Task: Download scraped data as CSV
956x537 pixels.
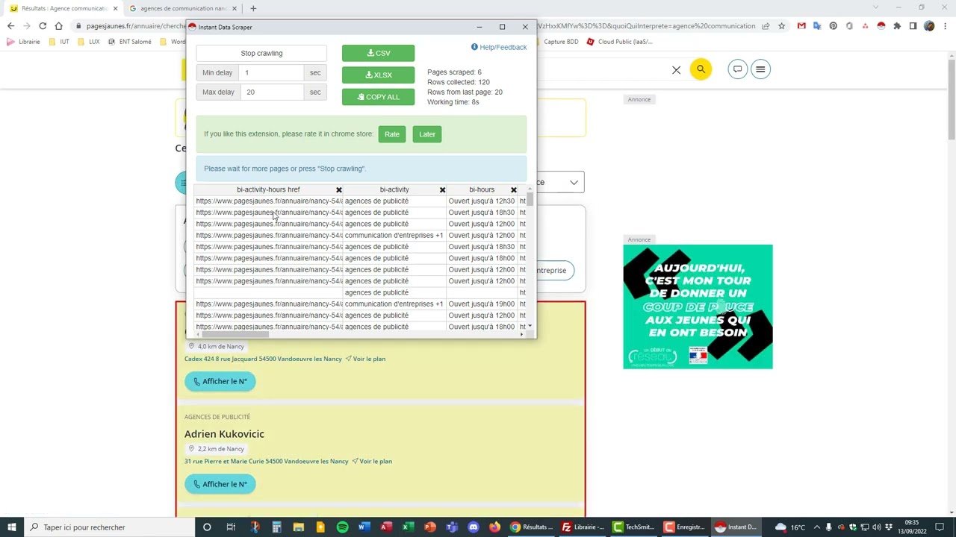Action: pyautogui.click(x=378, y=53)
